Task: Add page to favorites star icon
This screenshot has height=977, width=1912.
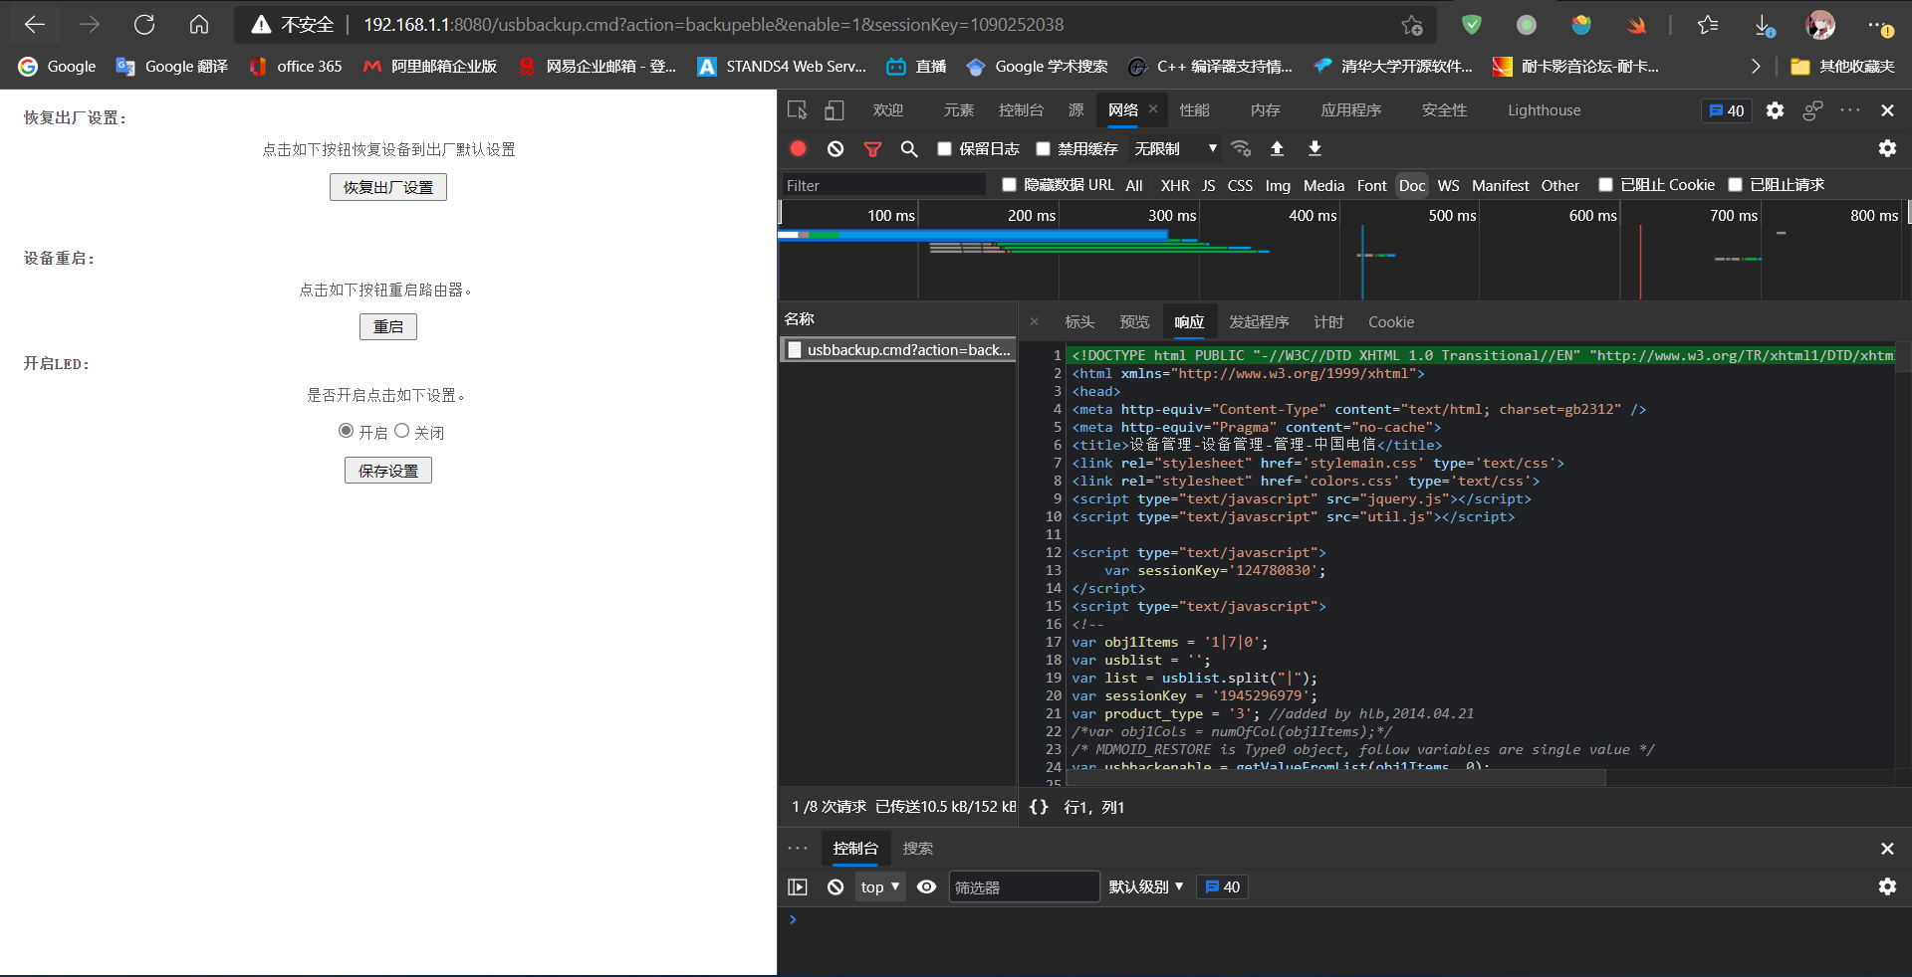Action: [1412, 25]
